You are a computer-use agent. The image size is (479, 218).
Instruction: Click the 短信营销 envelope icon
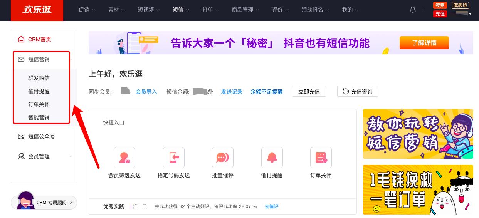21,59
